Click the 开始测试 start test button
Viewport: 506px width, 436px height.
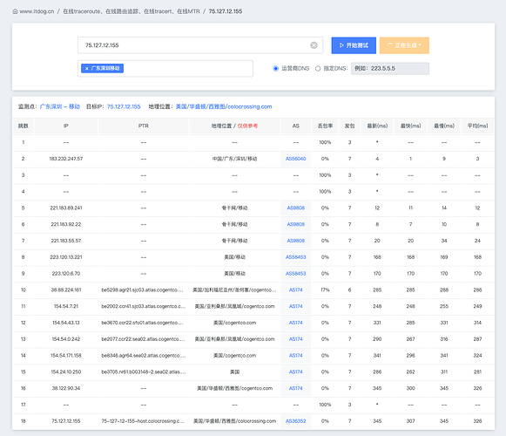click(354, 45)
